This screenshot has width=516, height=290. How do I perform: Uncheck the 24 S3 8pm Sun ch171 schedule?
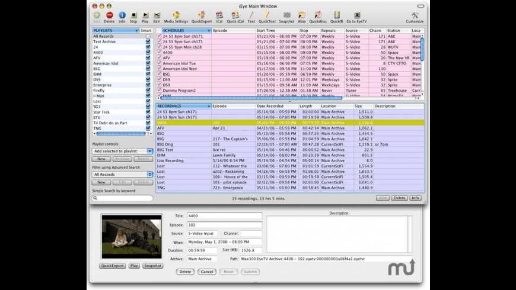(159, 36)
